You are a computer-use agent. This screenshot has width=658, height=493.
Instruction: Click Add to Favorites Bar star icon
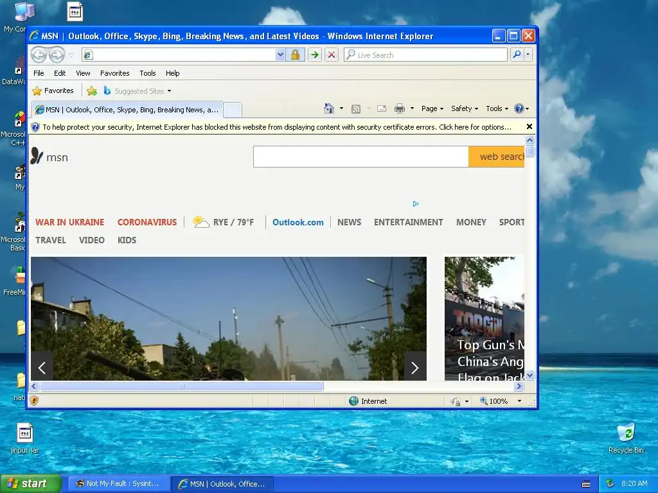(92, 91)
